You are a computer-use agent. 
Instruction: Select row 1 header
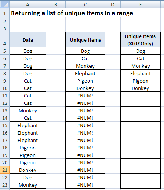tap(5, 13)
